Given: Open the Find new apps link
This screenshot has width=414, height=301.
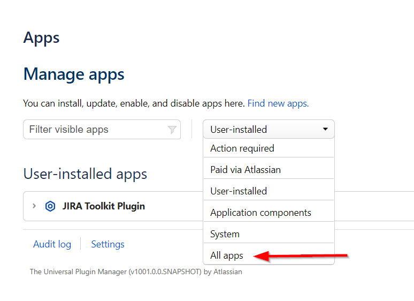Looking at the screenshot, I should pos(278,103).
